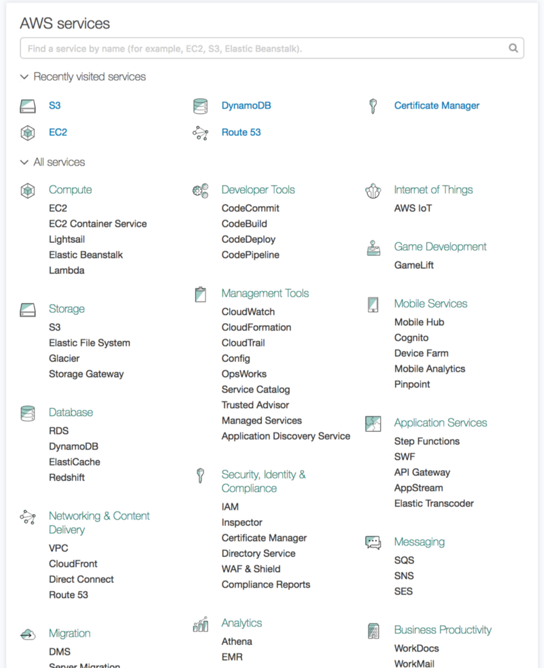Screen dimensions: 544x668
Task: Open RDS under Database
Action: pyautogui.click(x=58, y=431)
